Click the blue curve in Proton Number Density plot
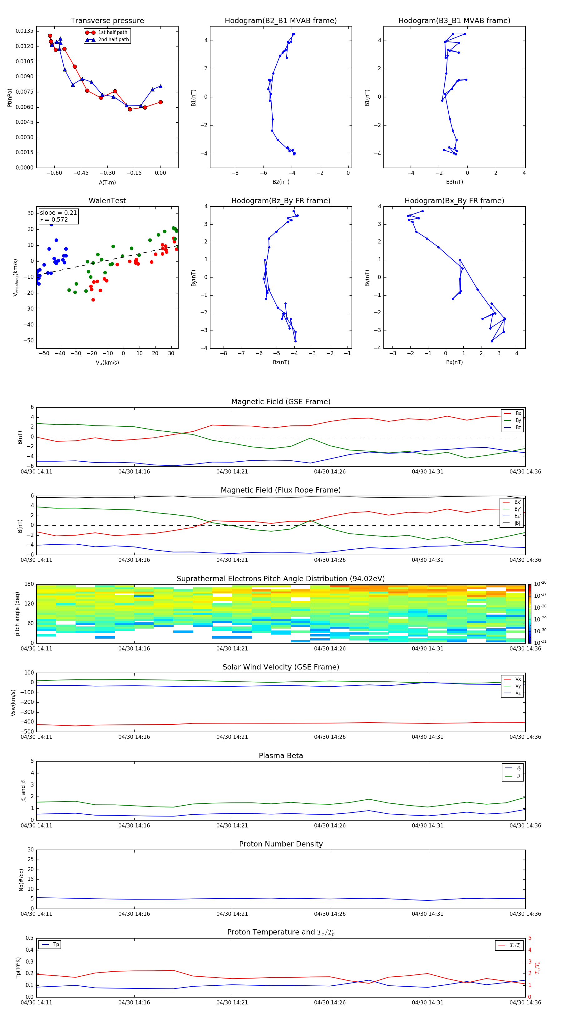 click(281, 899)
